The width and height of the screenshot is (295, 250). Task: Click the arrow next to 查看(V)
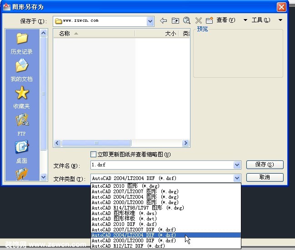tap(245, 20)
